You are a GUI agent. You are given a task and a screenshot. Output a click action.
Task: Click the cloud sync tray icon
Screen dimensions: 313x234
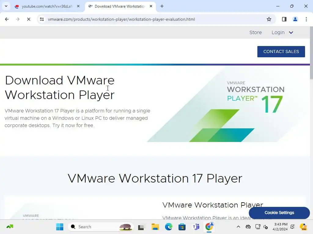pos(248,227)
